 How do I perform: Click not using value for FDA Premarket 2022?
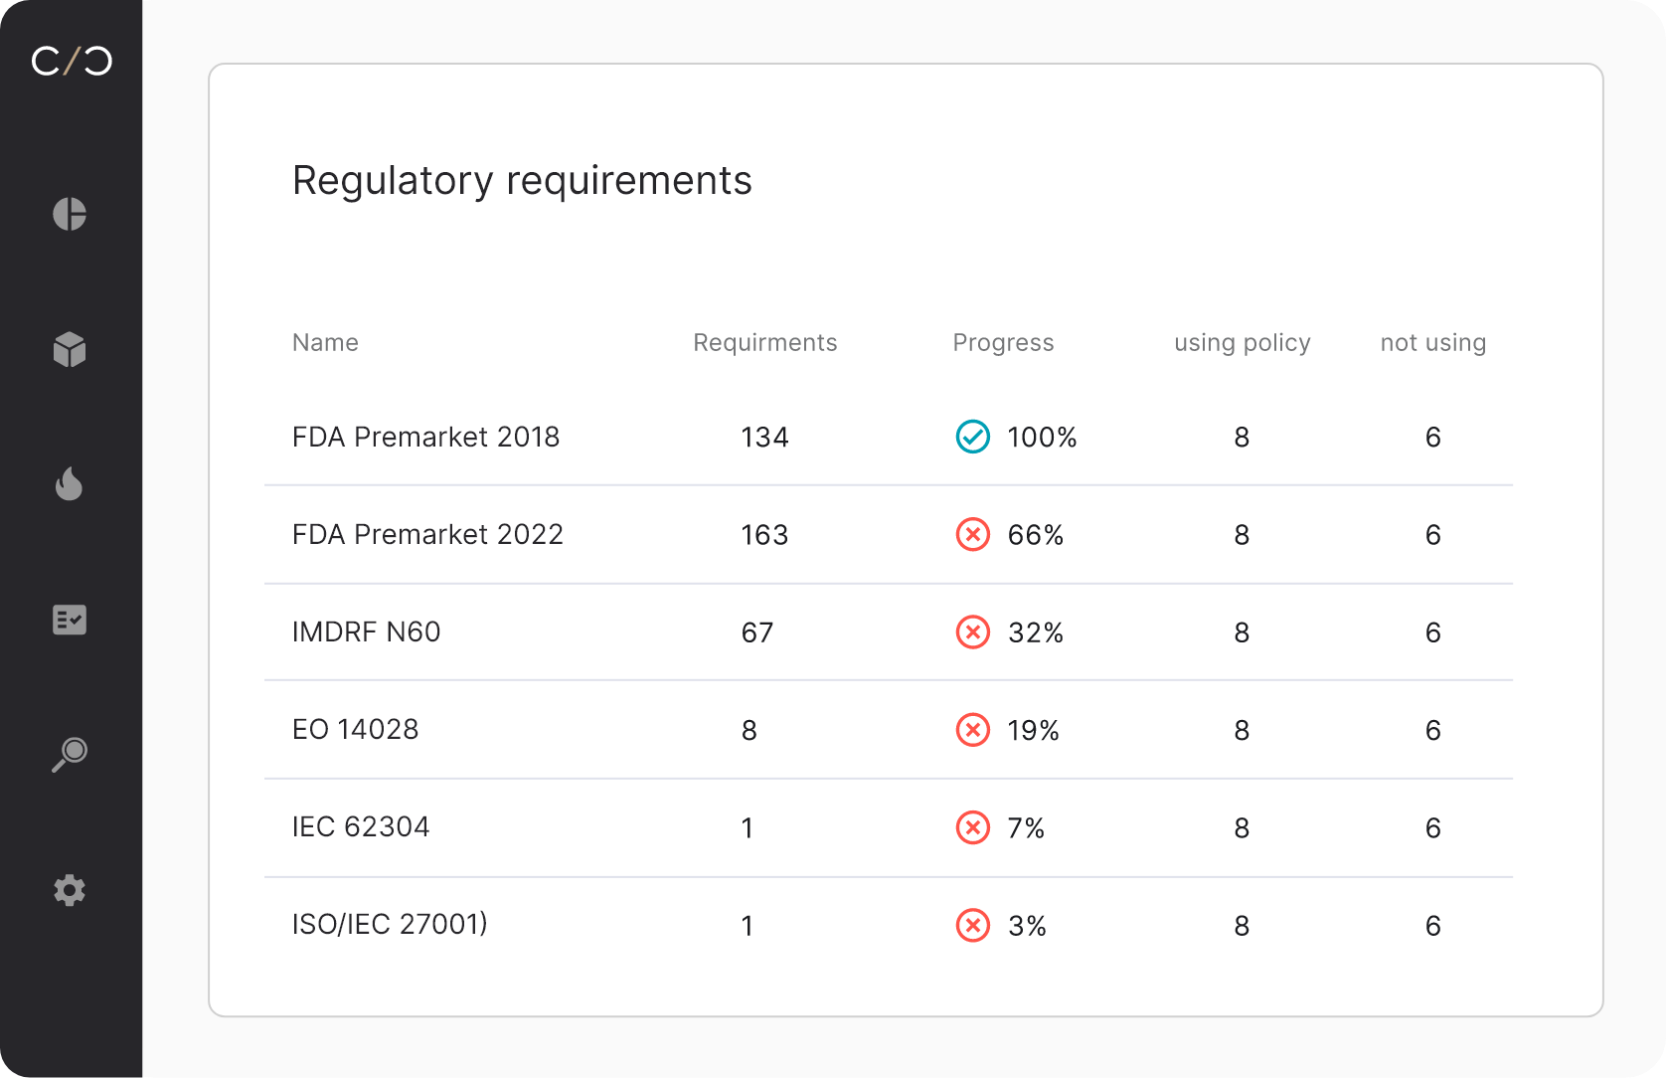pyautogui.click(x=1433, y=535)
